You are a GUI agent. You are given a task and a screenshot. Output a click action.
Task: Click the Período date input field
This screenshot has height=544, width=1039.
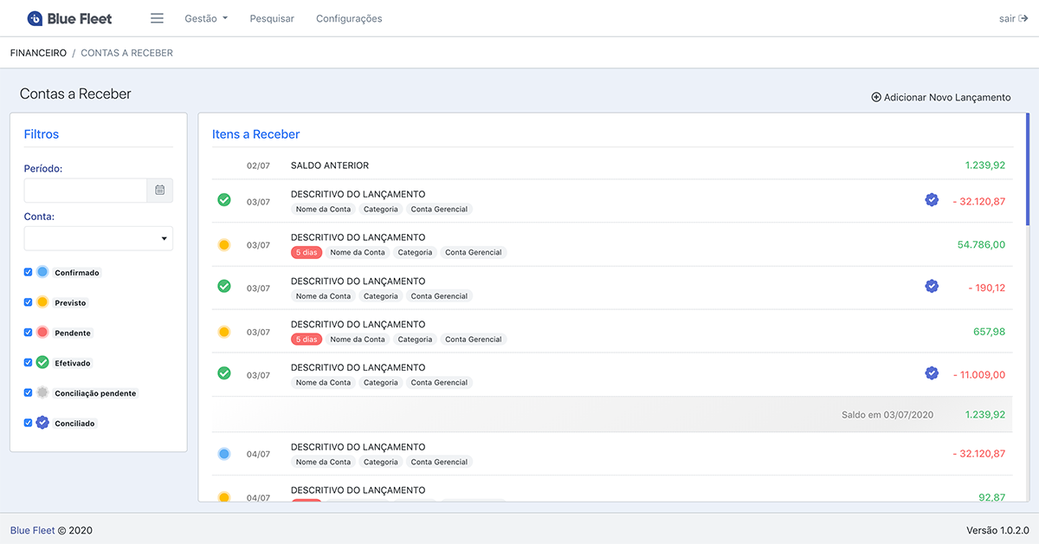[86, 190]
